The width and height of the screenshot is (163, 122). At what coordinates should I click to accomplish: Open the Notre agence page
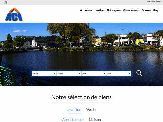point(114,10)
